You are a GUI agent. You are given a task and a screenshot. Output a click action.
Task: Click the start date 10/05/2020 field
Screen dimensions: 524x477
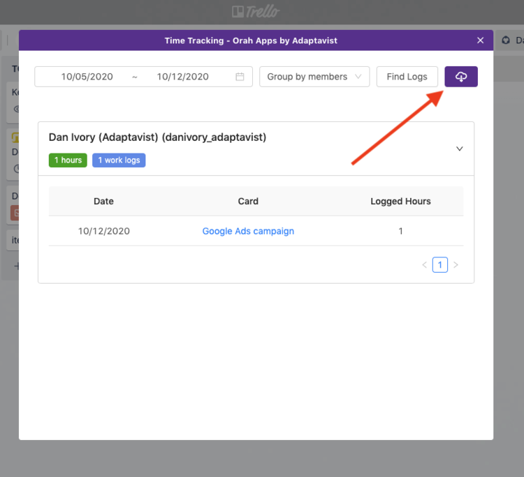tap(87, 77)
